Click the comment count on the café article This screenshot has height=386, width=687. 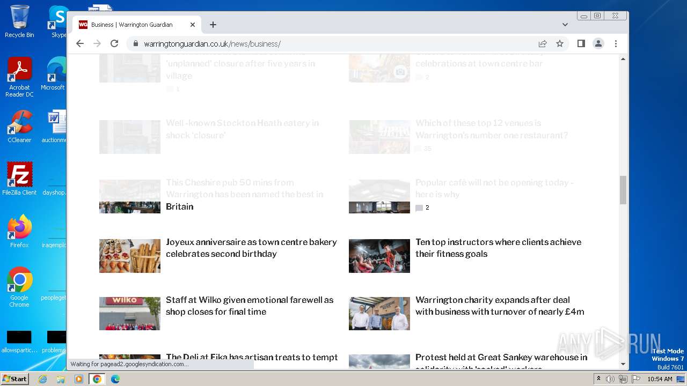pyautogui.click(x=422, y=207)
